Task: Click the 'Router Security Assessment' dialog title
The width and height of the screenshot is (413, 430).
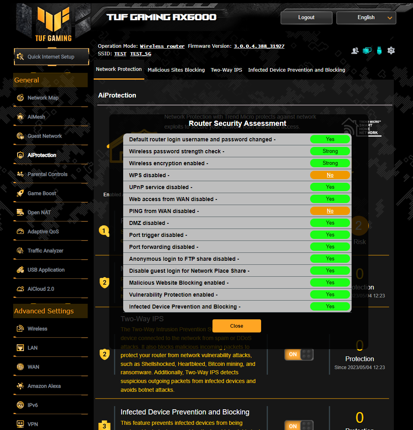Action: coord(238,123)
